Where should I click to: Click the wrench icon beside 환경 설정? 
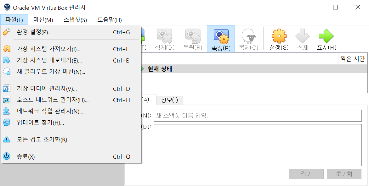[7, 32]
